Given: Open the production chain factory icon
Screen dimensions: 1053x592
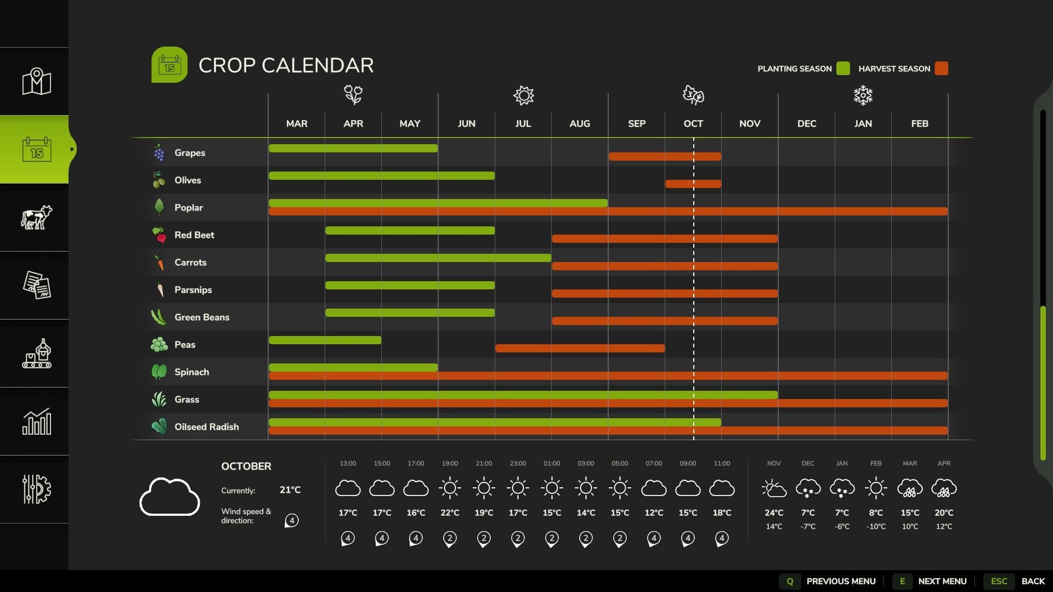Looking at the screenshot, I should [36, 354].
